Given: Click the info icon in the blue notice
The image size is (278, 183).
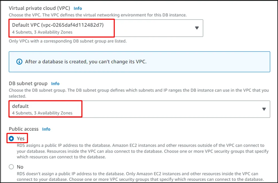Looking at the screenshot, I should (19, 62).
